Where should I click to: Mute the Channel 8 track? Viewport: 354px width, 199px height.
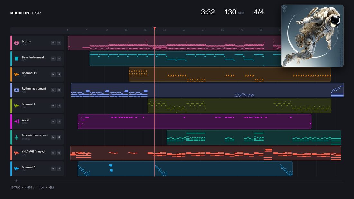point(53,168)
